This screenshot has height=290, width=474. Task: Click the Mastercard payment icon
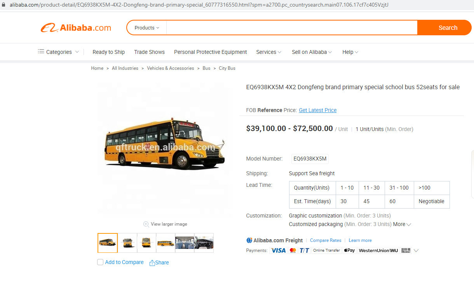coord(293,250)
